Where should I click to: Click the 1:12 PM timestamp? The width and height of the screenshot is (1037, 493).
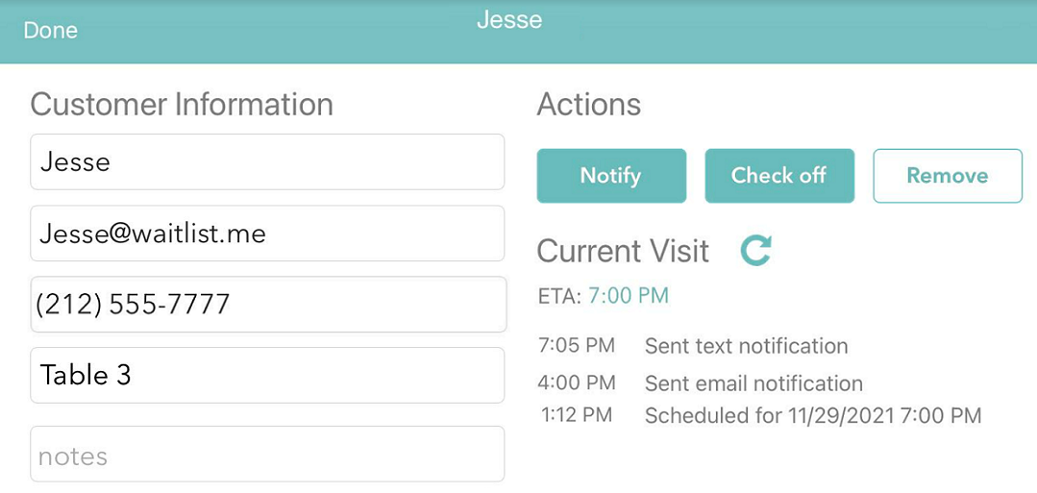(x=577, y=415)
